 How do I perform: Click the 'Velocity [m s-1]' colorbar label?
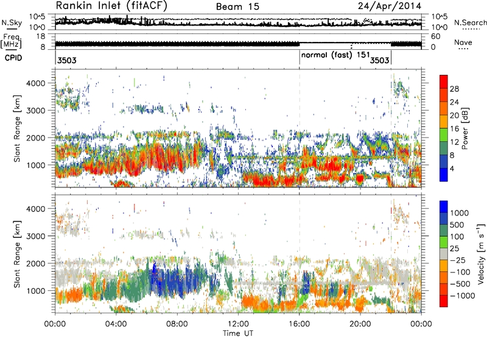481,254
